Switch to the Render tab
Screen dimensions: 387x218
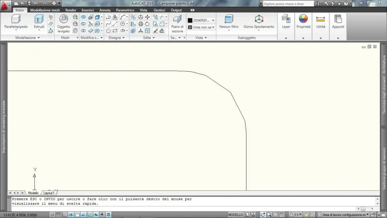pos(71,10)
